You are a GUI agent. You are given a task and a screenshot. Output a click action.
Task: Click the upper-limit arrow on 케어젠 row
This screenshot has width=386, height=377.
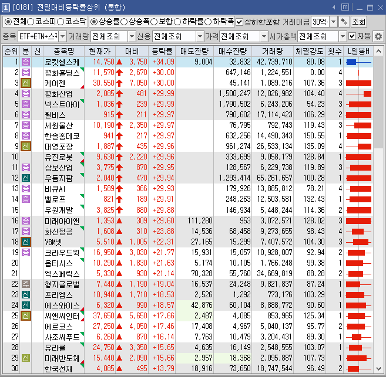click(119, 83)
